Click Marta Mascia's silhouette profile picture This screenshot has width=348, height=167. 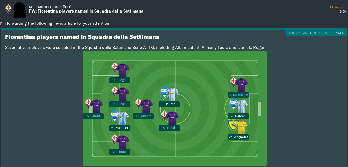pyautogui.click(x=21, y=9)
